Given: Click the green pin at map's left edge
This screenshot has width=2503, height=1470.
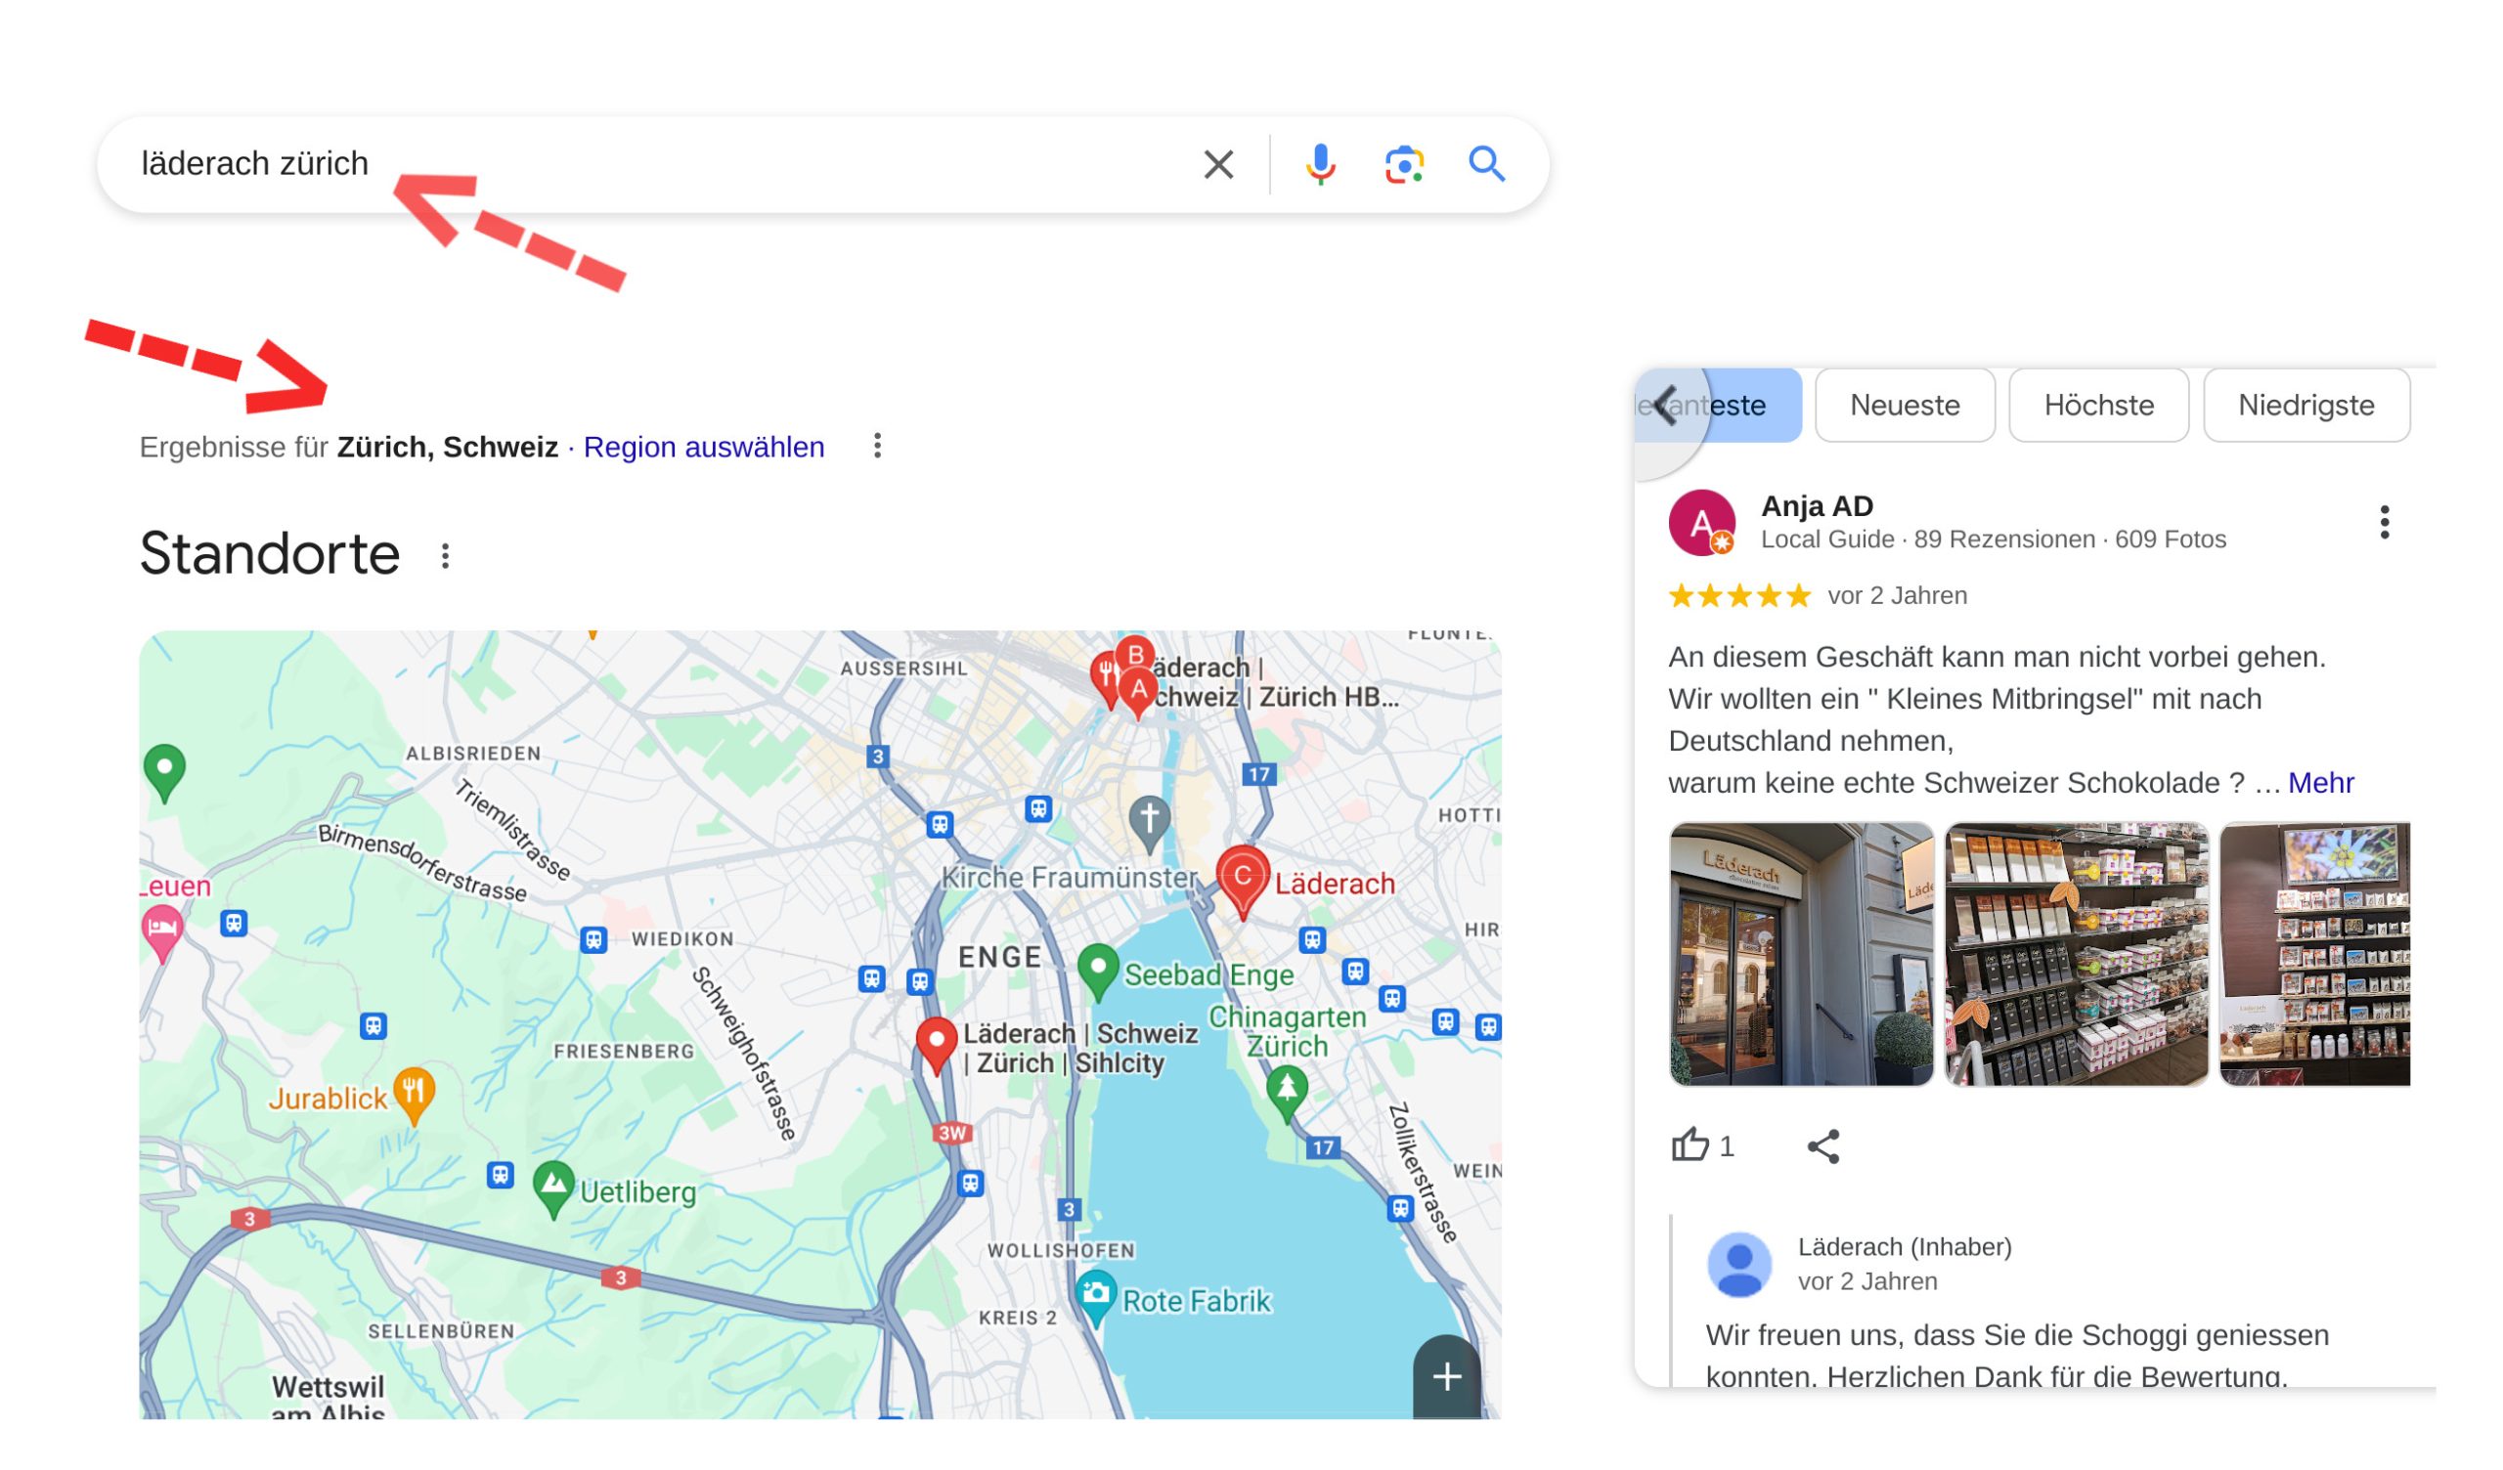Looking at the screenshot, I should (165, 773).
